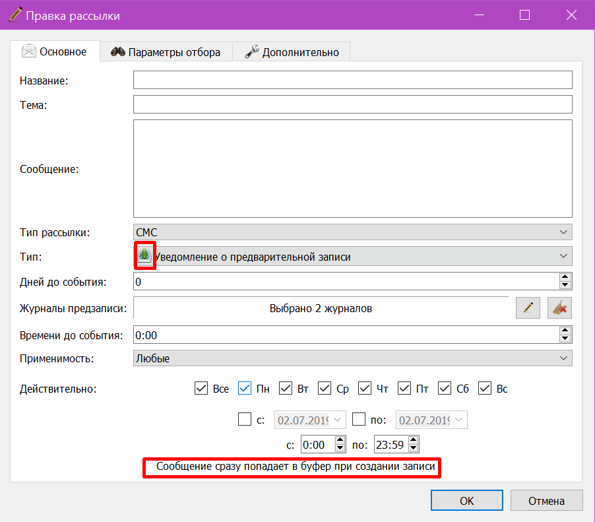This screenshot has width=595, height=522.
Task: Enable the start date с: checkbox
Action: 245,420
